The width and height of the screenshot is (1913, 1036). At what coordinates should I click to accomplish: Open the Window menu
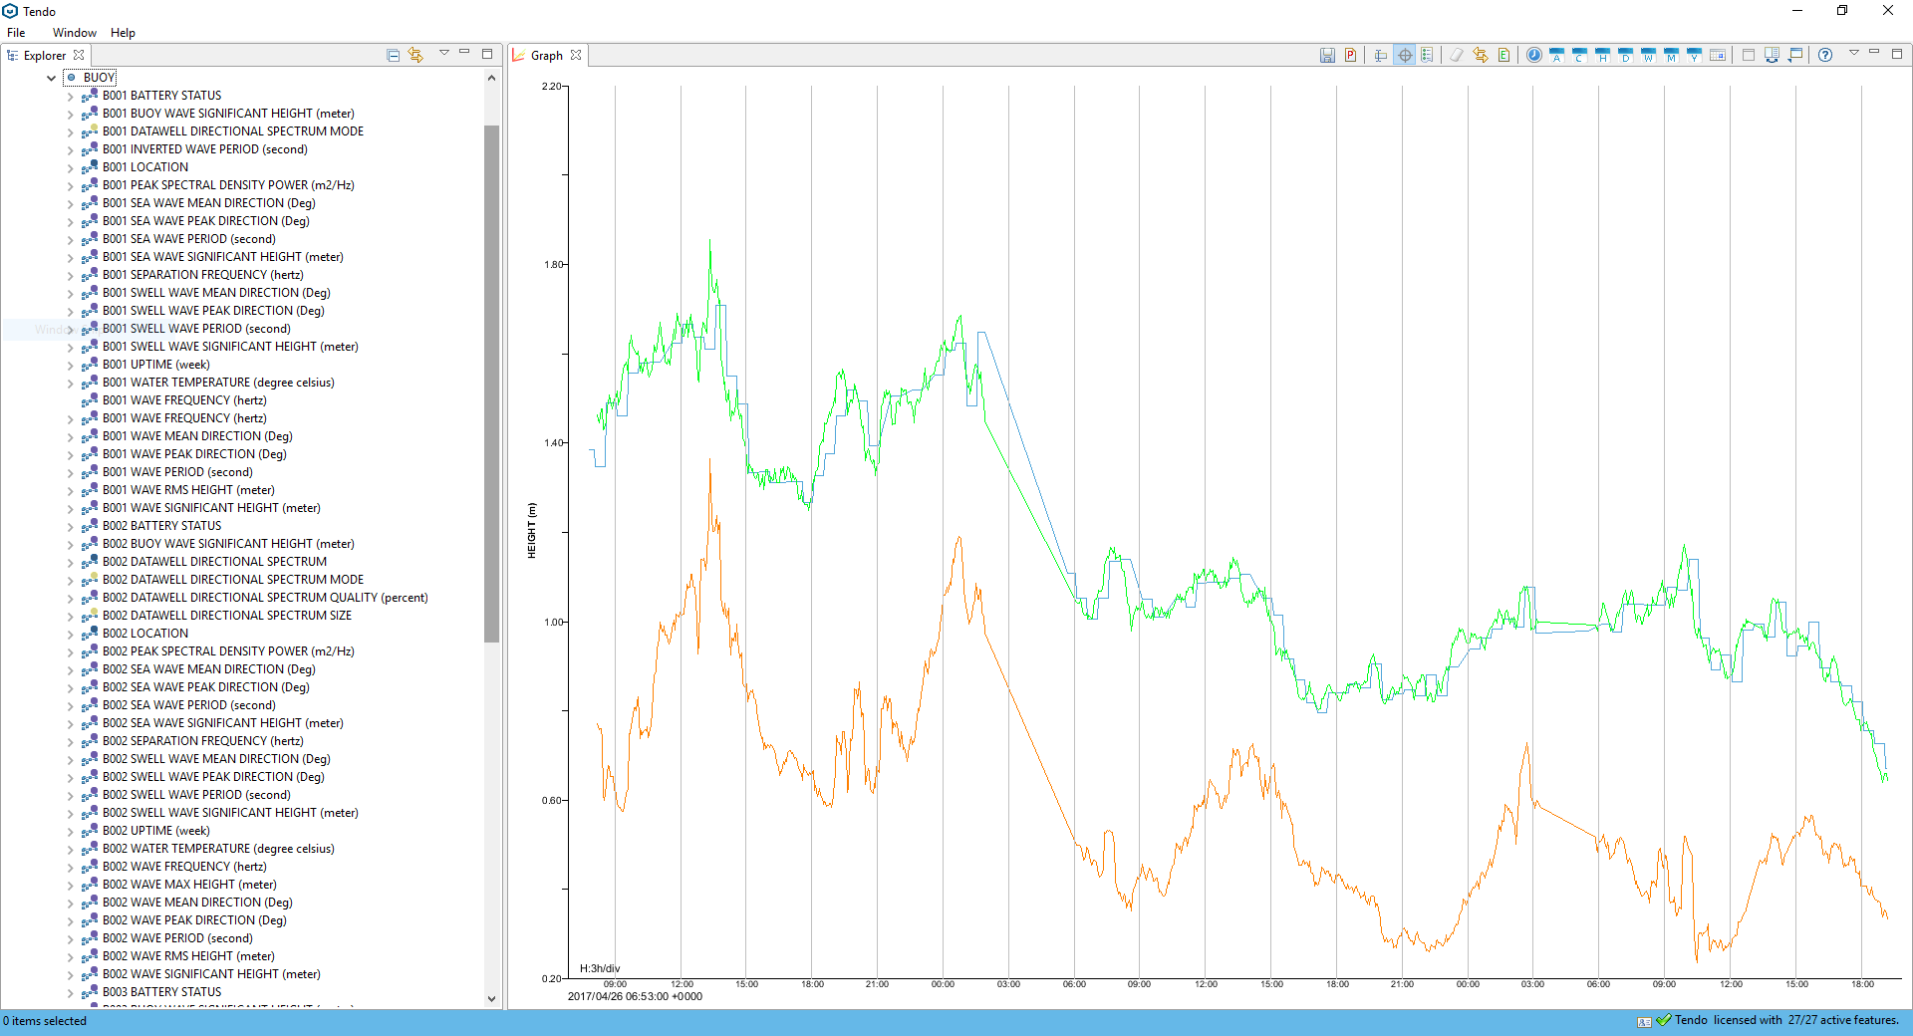coord(74,33)
